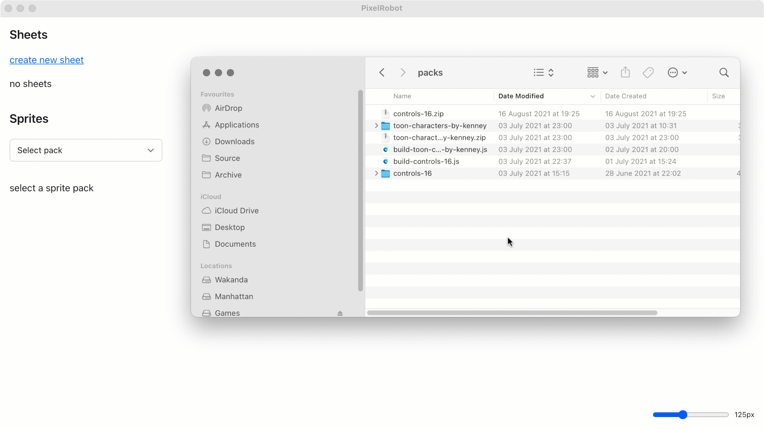Sort by the Name column header
Screen dimensions: 764x429
point(402,96)
